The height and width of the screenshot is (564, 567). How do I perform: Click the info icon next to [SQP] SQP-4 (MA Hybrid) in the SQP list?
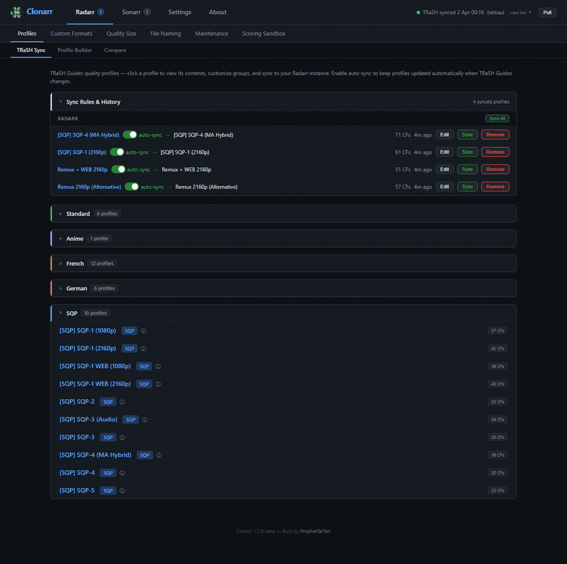[x=159, y=455]
